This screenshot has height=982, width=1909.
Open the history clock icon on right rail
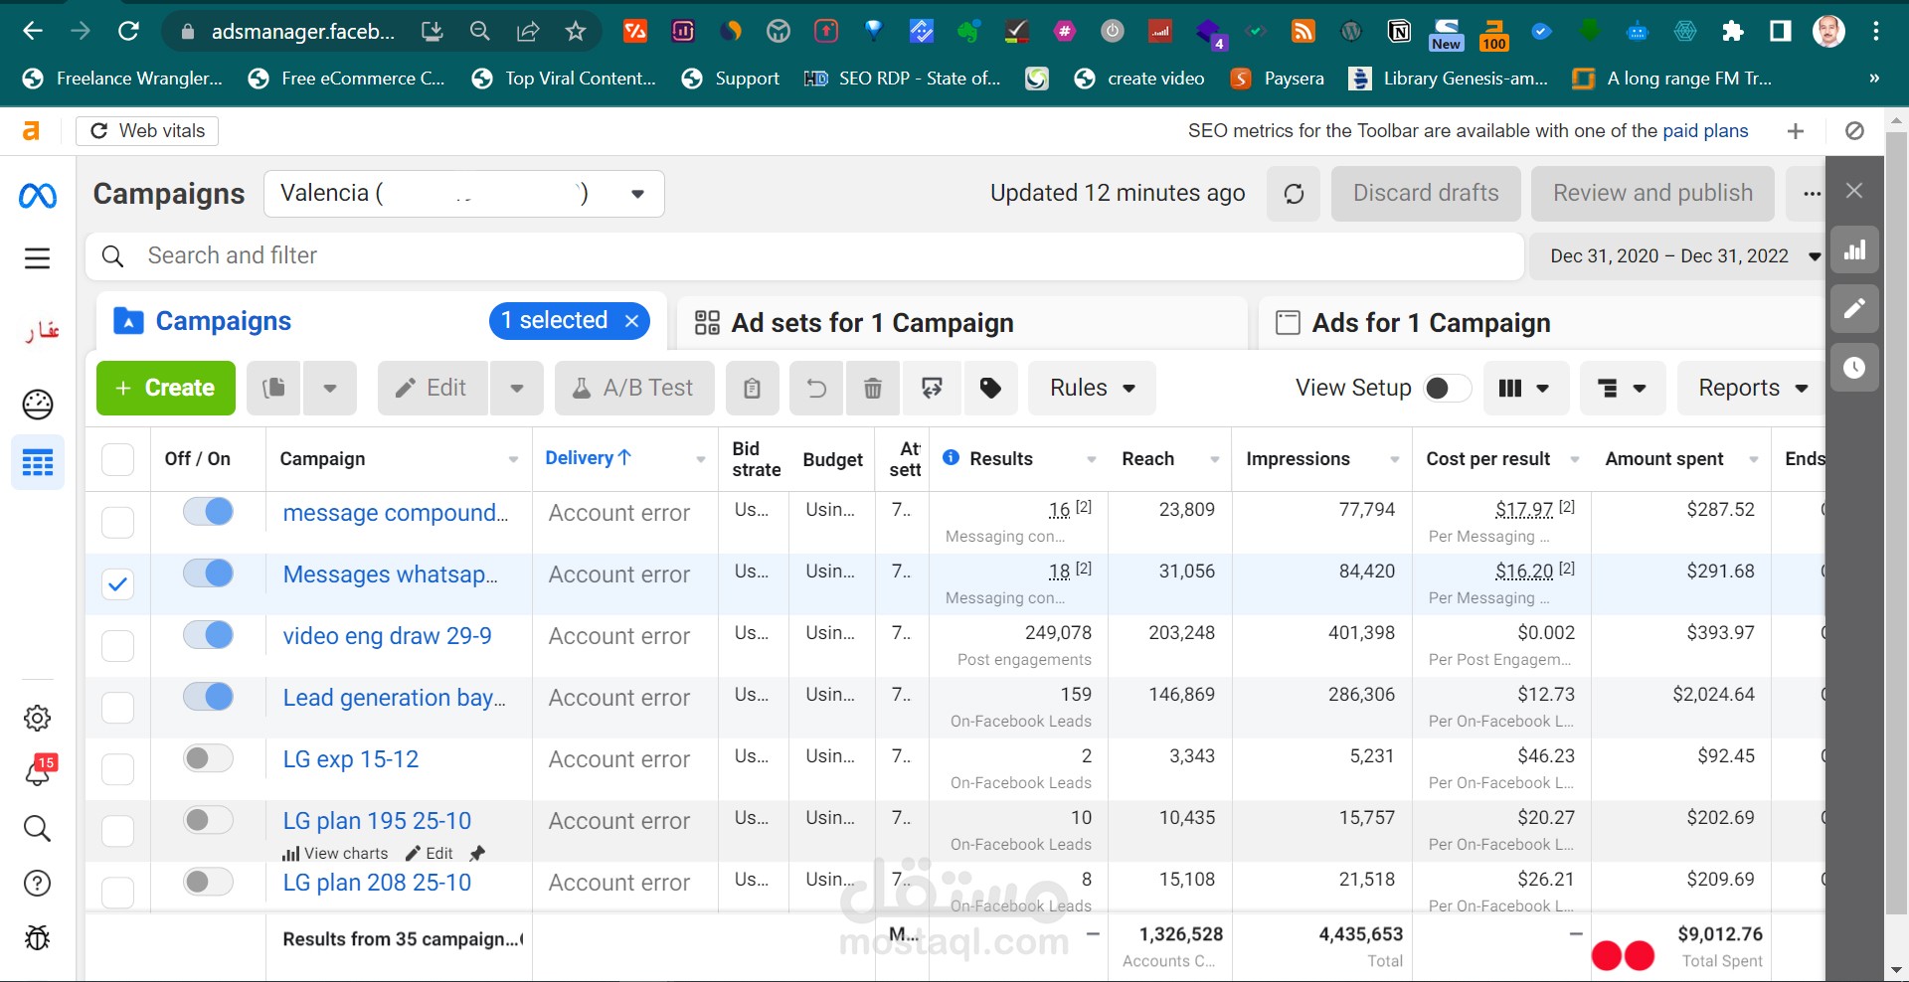(x=1854, y=368)
